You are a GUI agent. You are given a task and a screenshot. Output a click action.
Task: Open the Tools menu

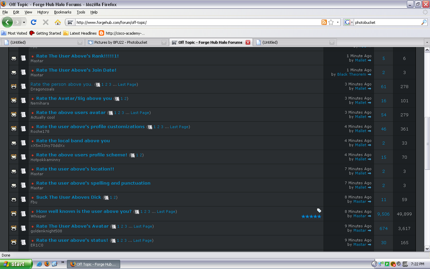[x=81, y=12]
